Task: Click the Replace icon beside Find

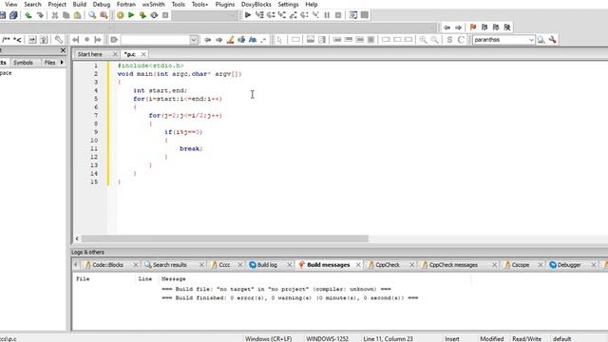Action: click(x=104, y=15)
